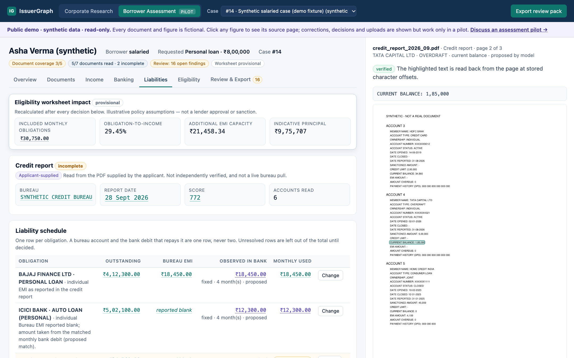The width and height of the screenshot is (574, 358).
Task: Open the Case selector dropdown
Action: point(289,11)
